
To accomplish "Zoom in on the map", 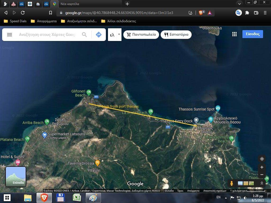I will click(262, 167).
